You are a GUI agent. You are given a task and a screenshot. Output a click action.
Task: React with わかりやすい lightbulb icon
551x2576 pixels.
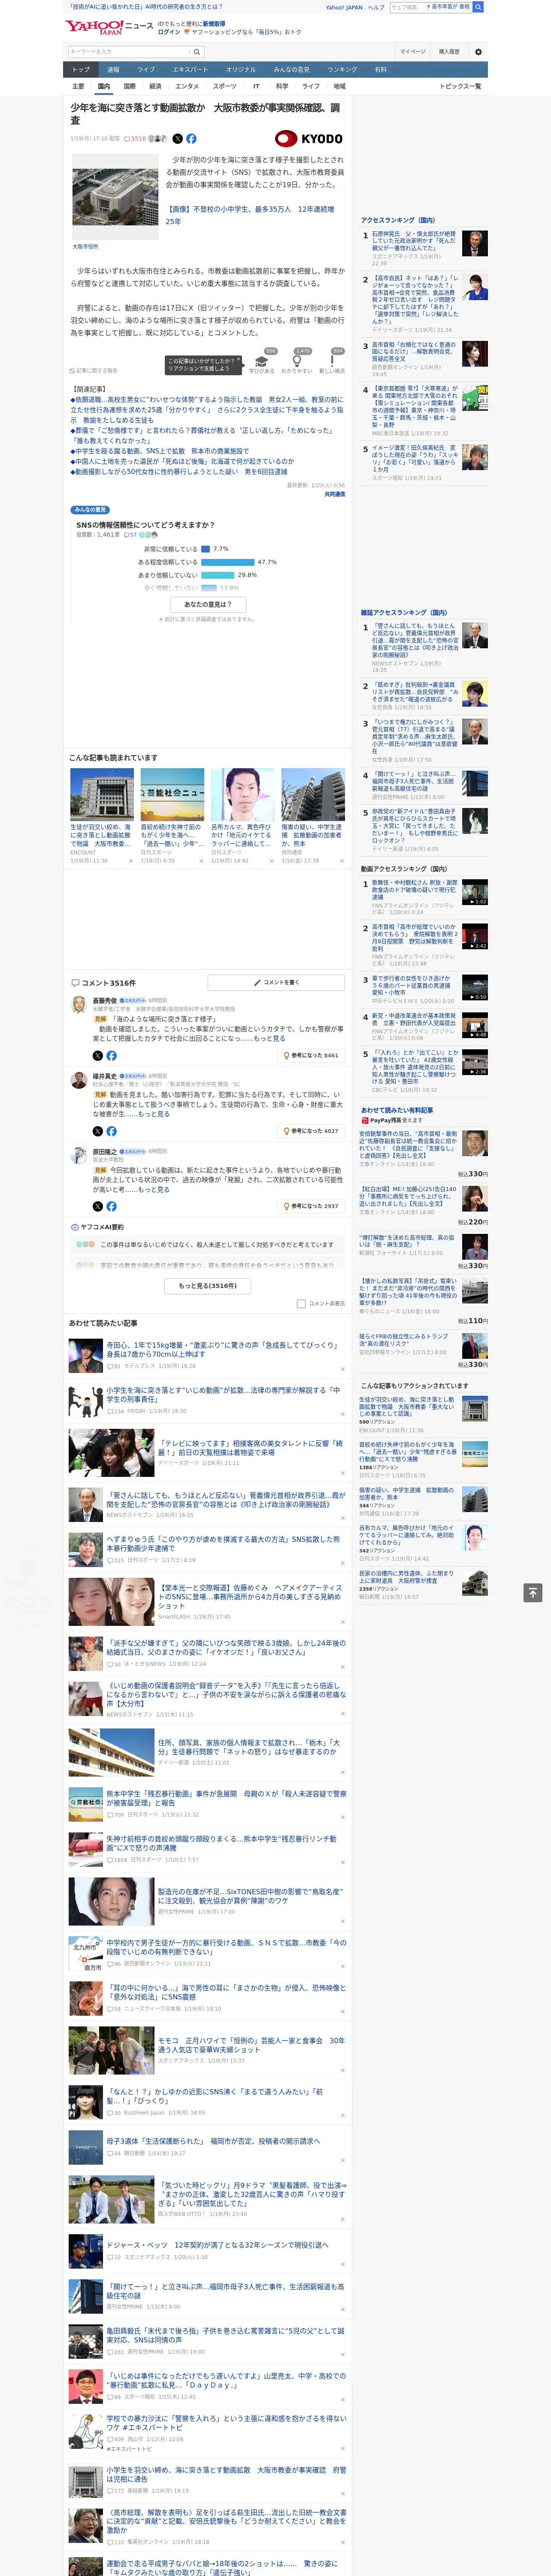tap(296, 361)
